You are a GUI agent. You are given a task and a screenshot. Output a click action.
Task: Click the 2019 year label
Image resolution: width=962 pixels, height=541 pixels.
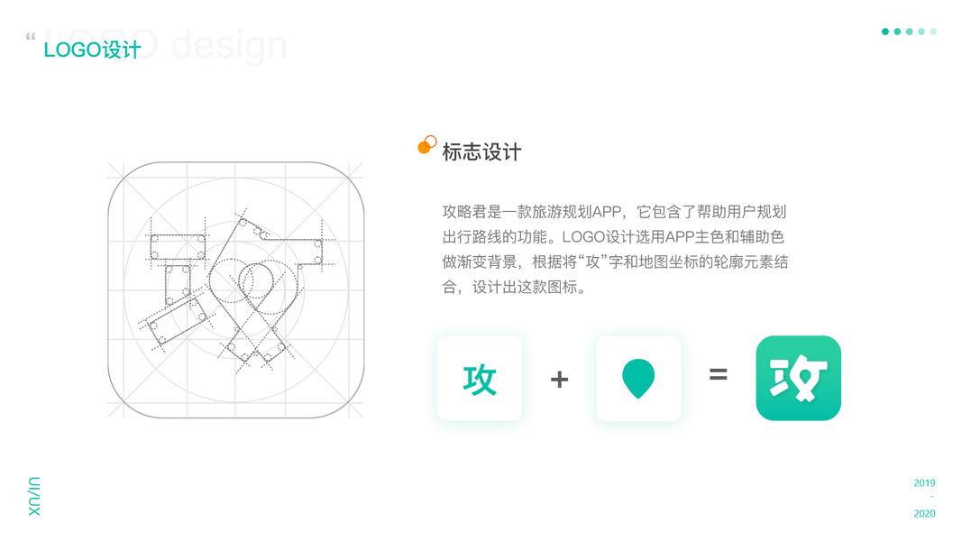click(x=924, y=482)
